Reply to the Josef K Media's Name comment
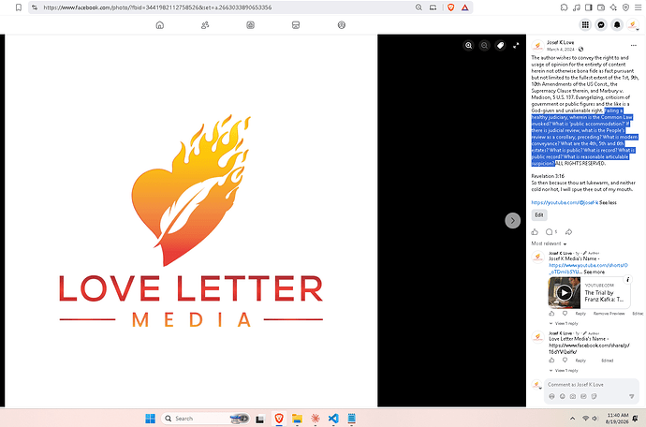The width and height of the screenshot is (646, 427). [x=580, y=314]
